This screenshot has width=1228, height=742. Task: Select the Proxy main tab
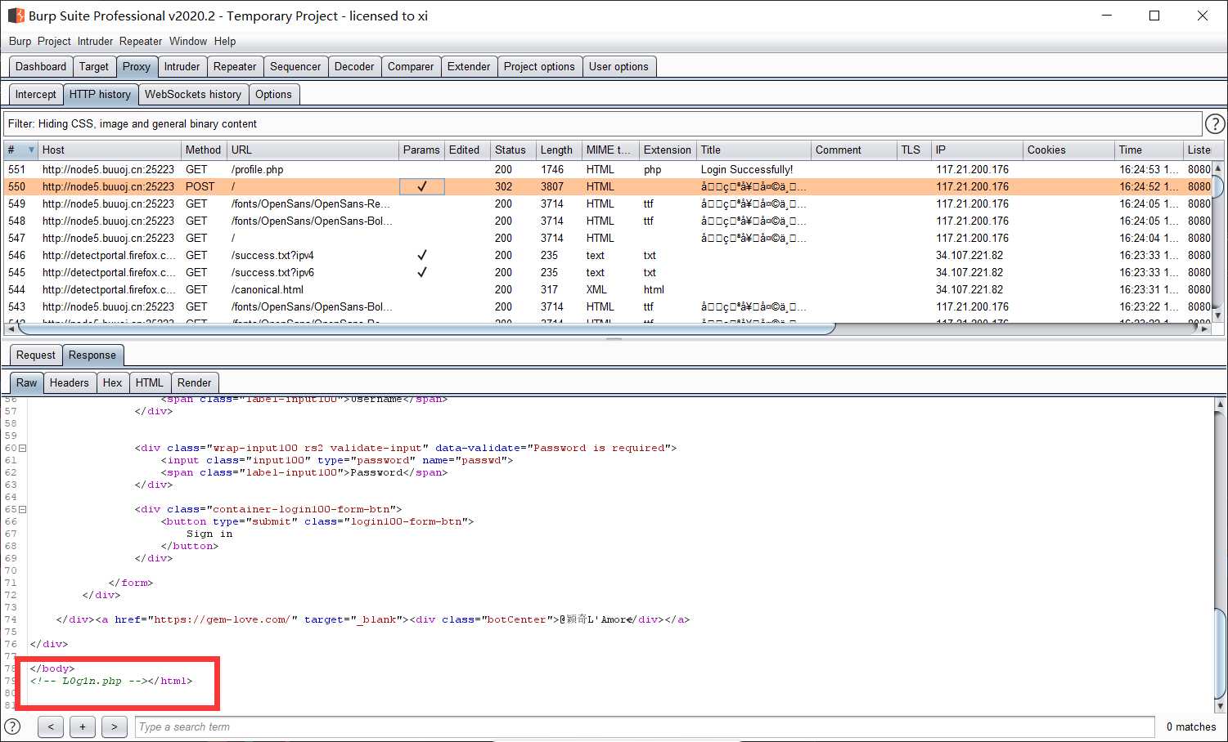click(137, 66)
